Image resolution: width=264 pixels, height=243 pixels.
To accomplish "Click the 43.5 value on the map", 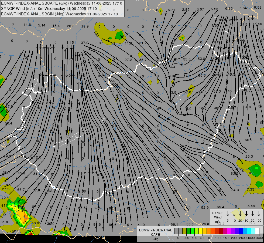I will point(172,92).
